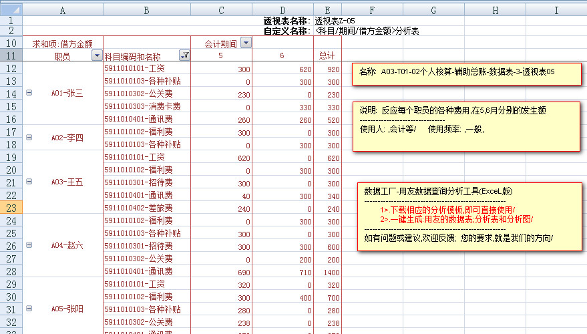Select the 总计 column heading cell

tap(327, 56)
